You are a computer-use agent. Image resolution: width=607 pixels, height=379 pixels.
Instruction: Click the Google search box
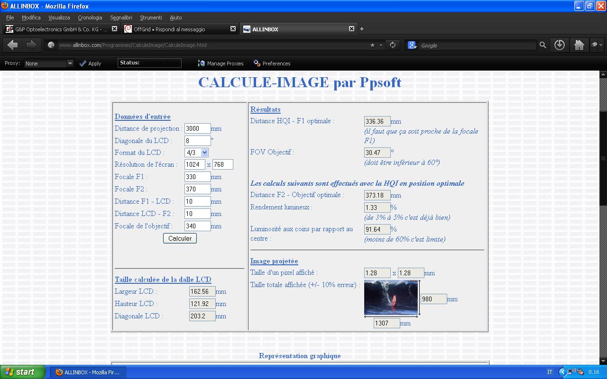tap(477, 45)
